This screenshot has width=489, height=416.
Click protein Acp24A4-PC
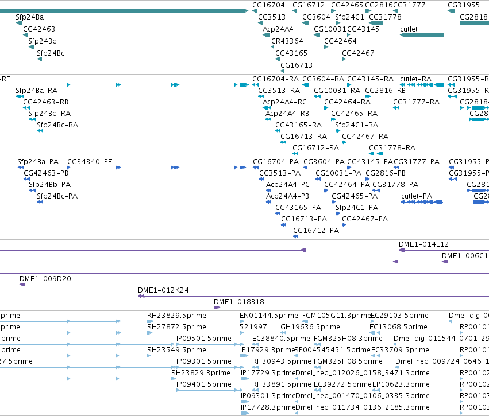pyautogui.click(x=287, y=185)
